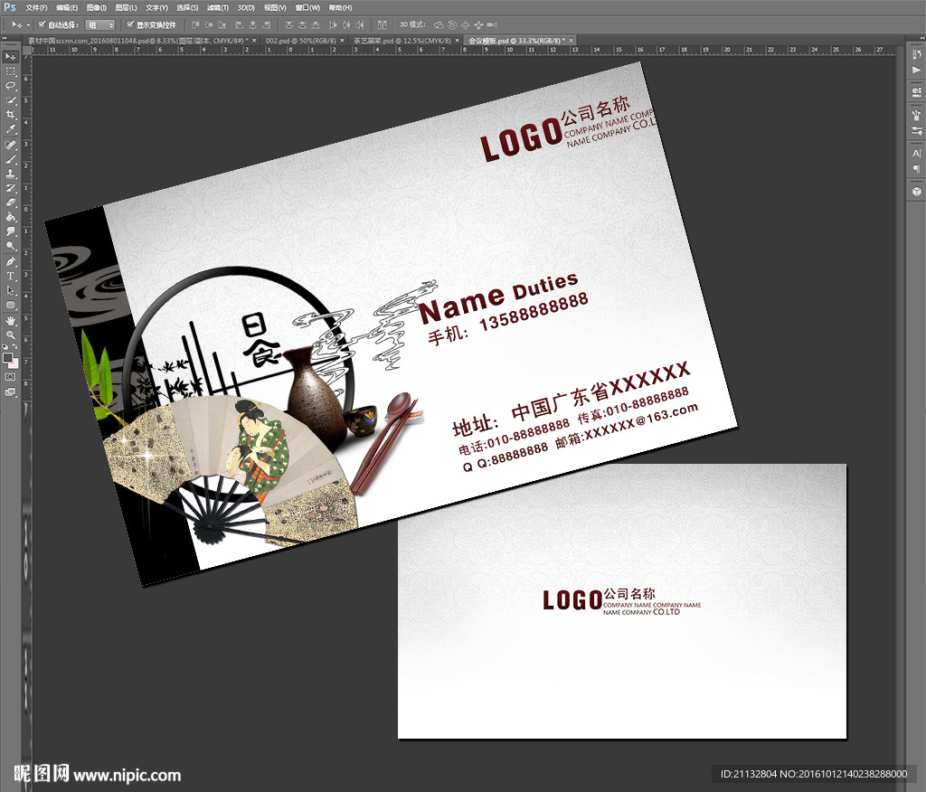The image size is (926, 792).
Task: Select the Lasso tool
Action: 11,86
